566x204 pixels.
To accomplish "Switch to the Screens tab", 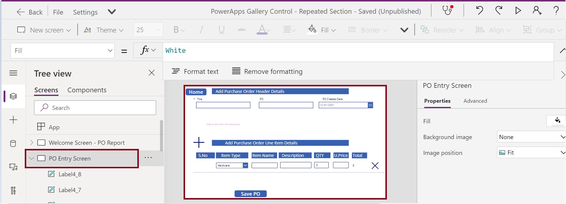I will 46,90.
